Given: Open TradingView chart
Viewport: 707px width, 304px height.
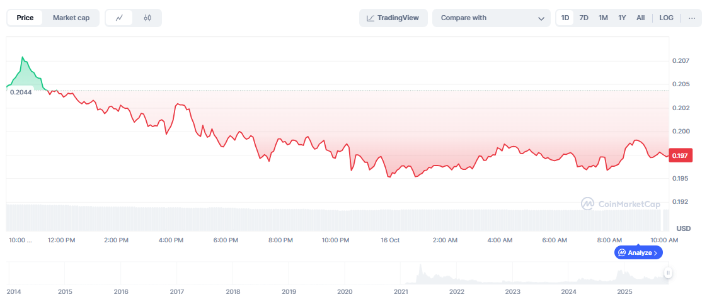Looking at the screenshot, I should (x=393, y=18).
